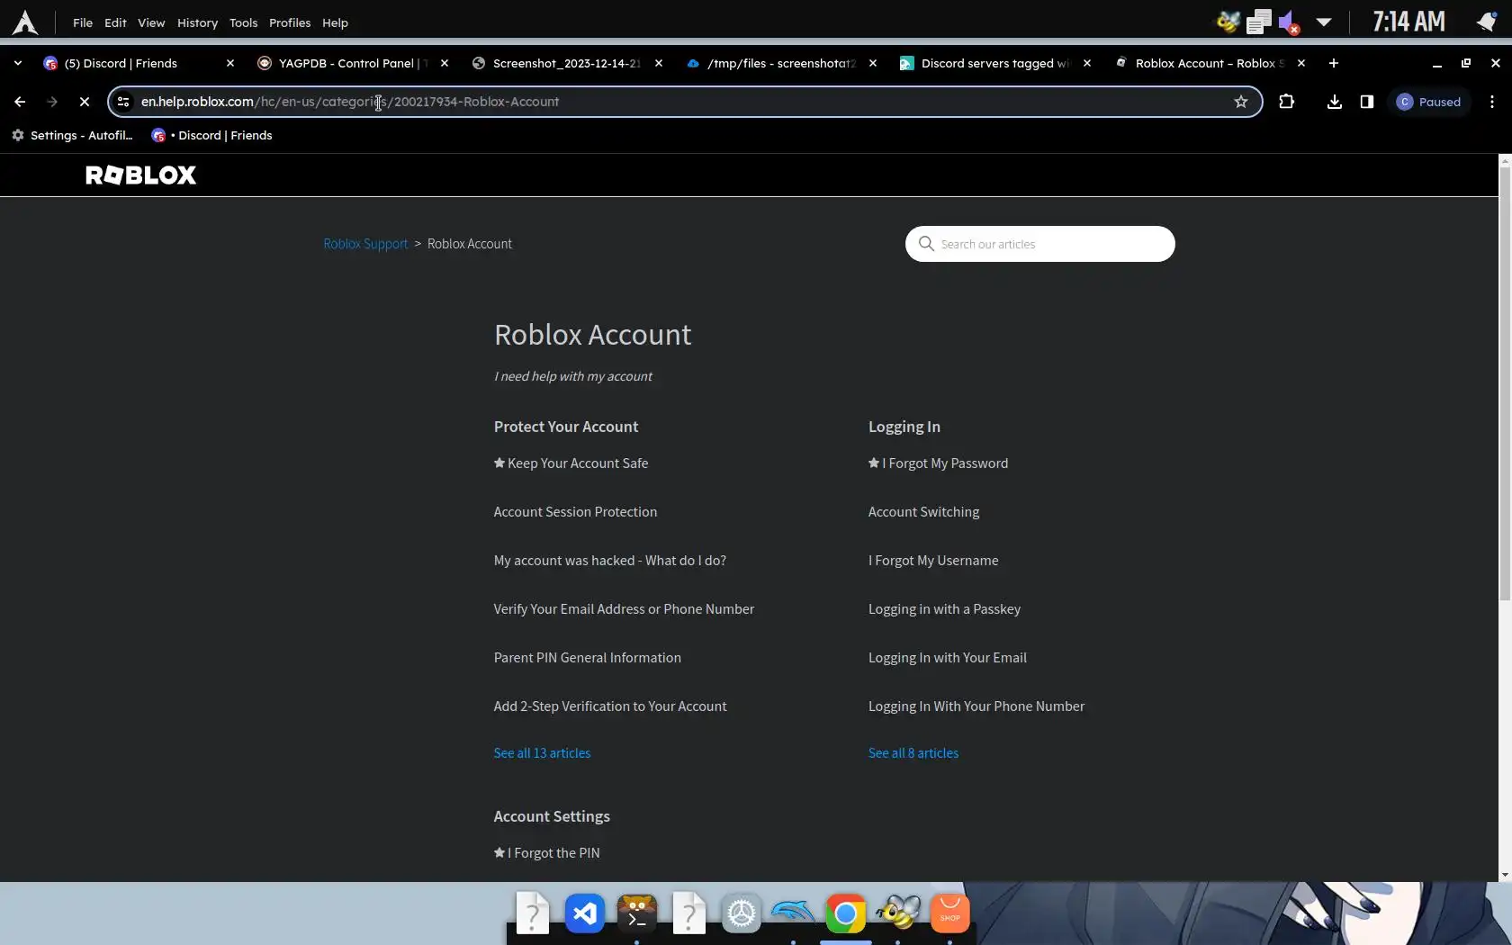Viewport: 1512px width, 945px height.
Task: Bookmark this page with the star icon
Action: (1241, 102)
